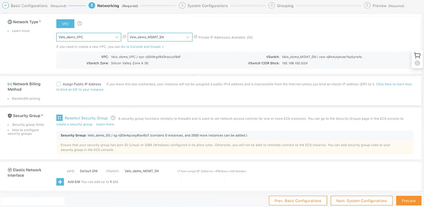Open Go to Console and Create link
This screenshot has height=207, width=424.
coord(142,47)
